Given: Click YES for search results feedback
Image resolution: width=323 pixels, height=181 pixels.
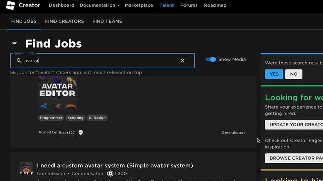Looking at the screenshot, I should [x=274, y=74].
